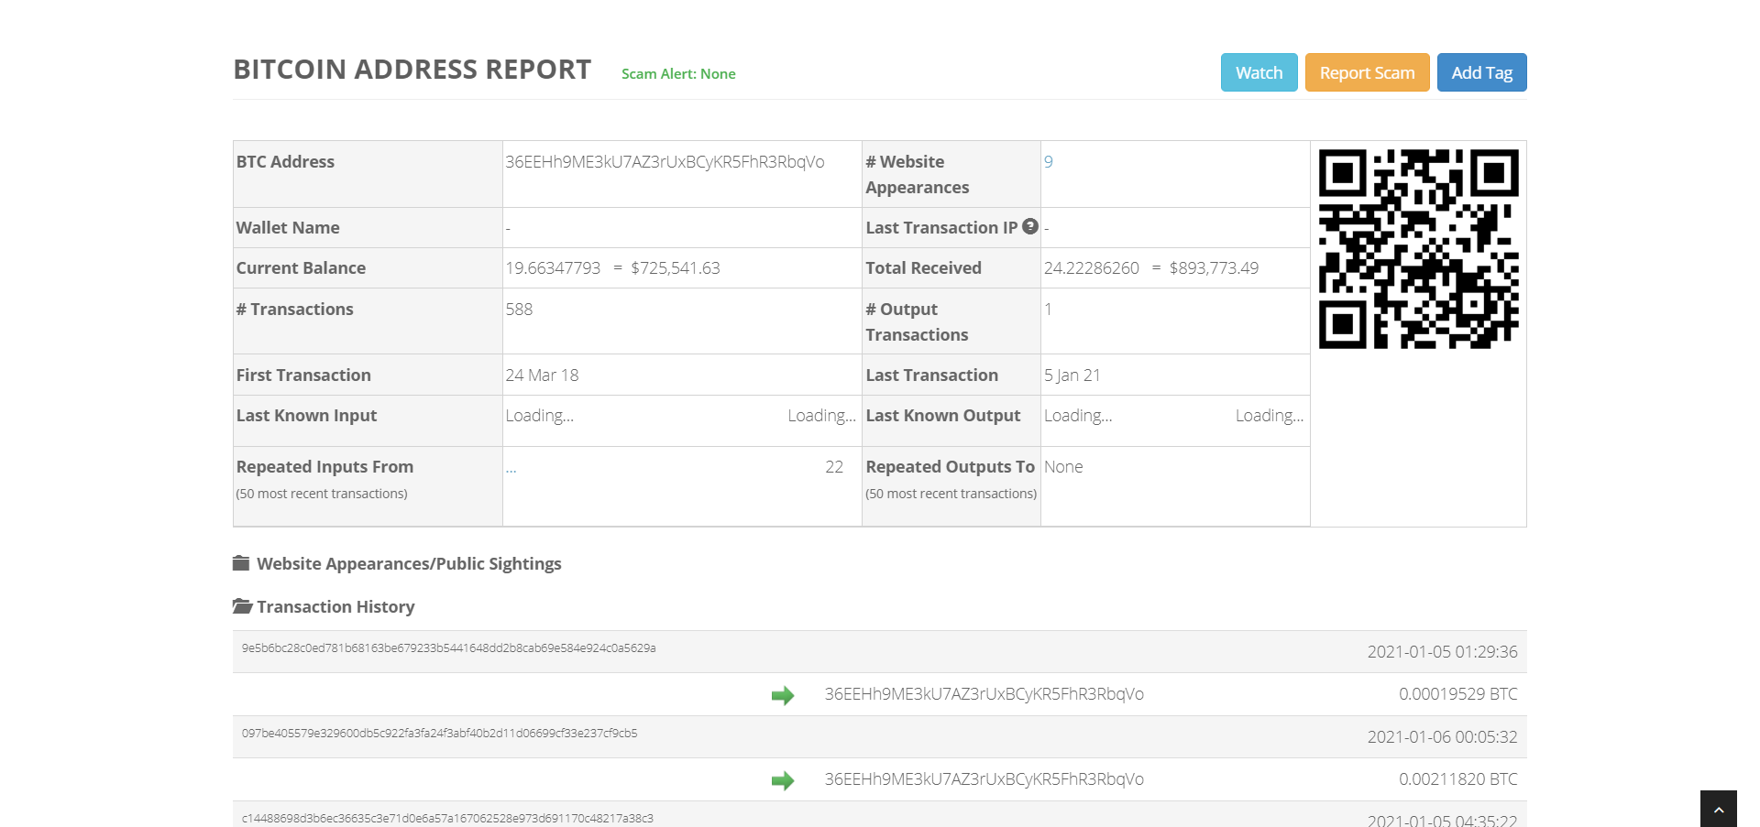Click the Bitcoin Address Report heading
1760x827 pixels.
(412, 69)
